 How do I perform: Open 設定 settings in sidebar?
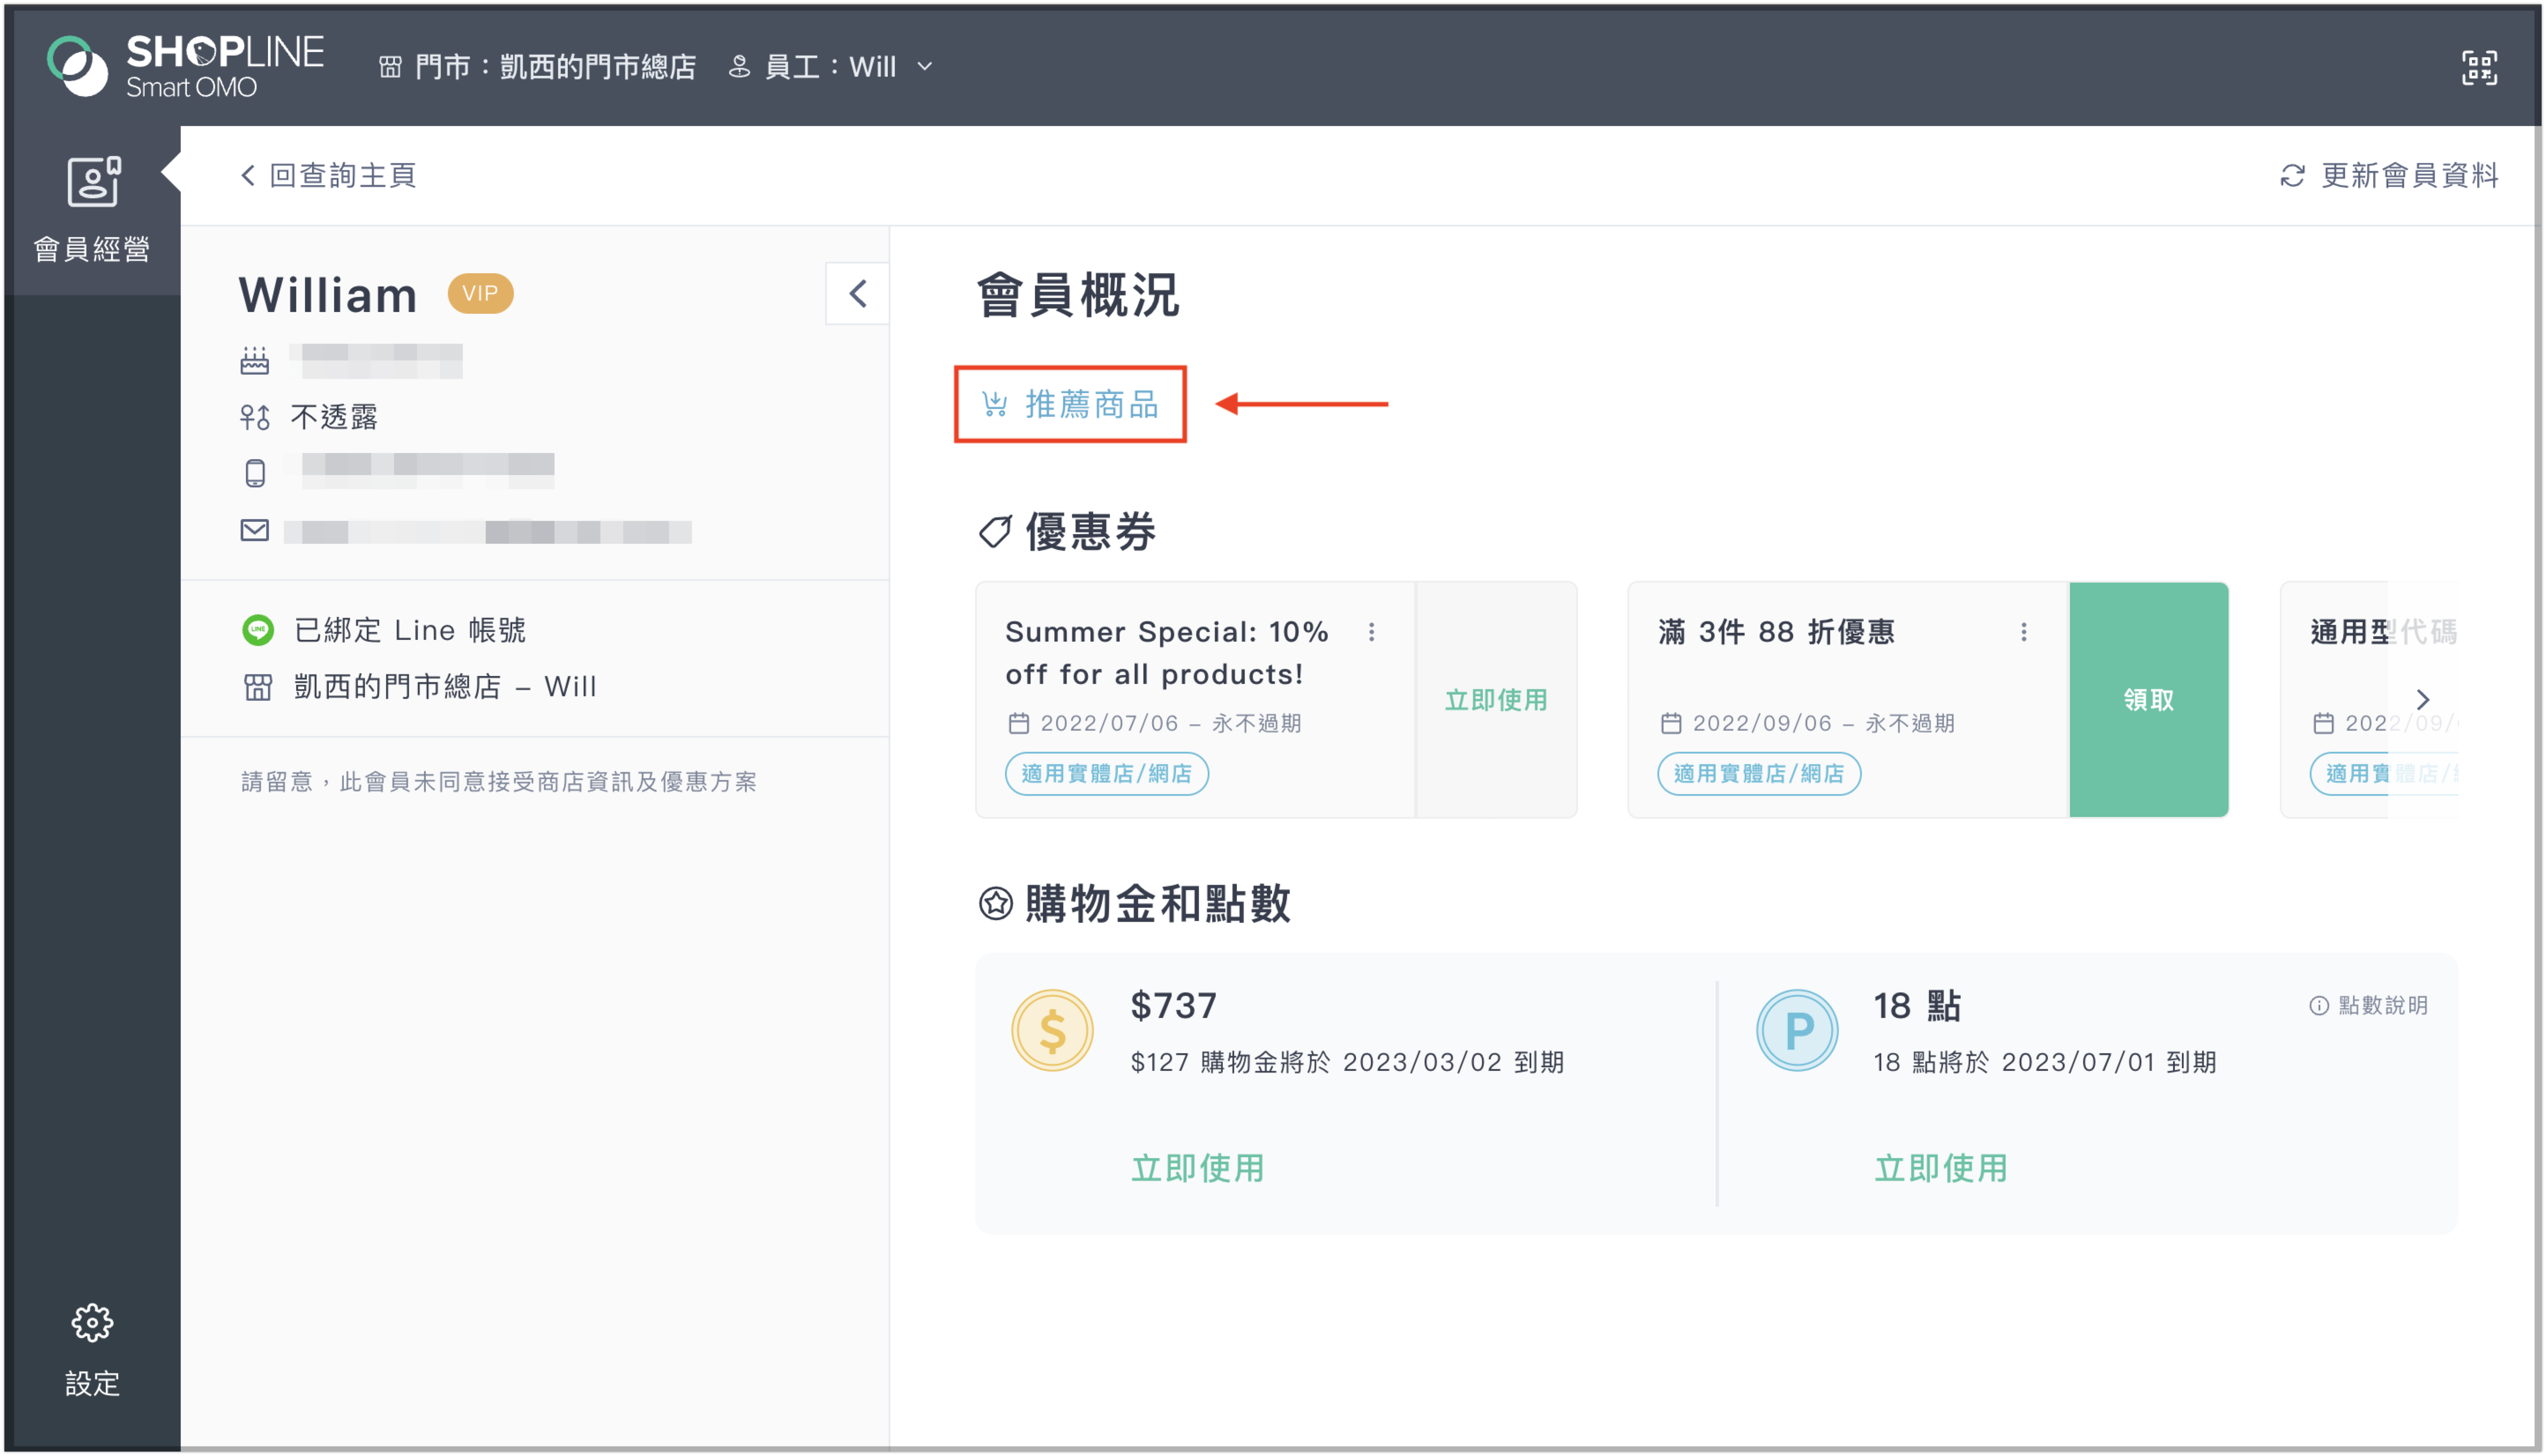click(x=92, y=1350)
